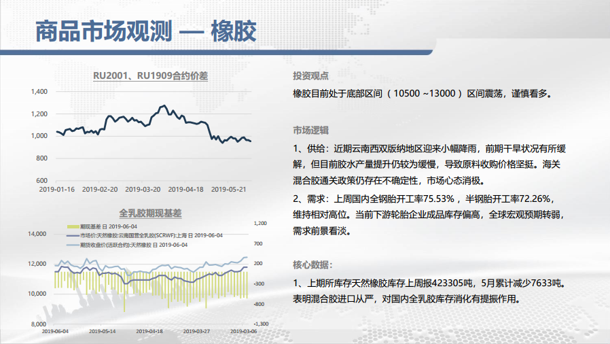The width and height of the screenshot is (610, 344).
Task: Select the slide title 商品市场观测 — 橡胶
Action: pyautogui.click(x=145, y=32)
